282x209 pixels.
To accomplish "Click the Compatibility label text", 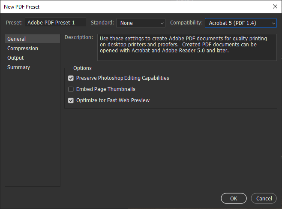I will [186, 23].
